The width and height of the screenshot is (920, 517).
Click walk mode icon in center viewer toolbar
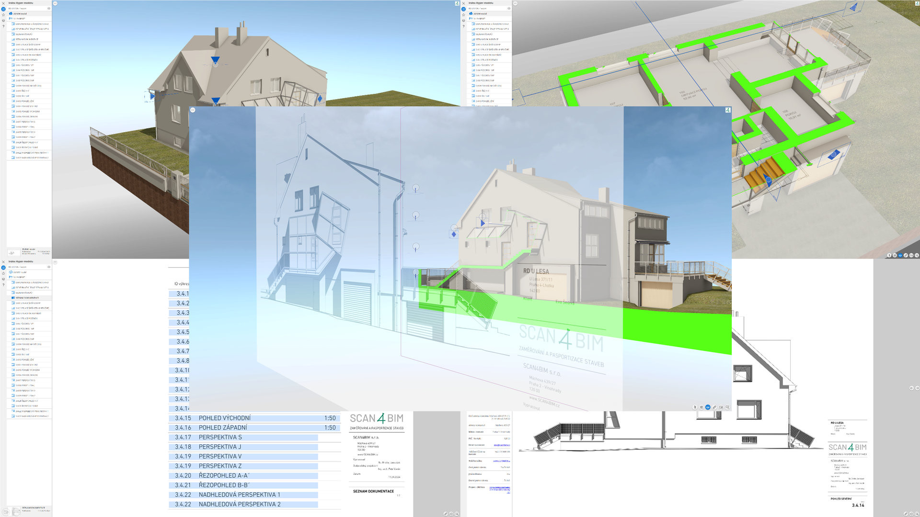(x=695, y=407)
